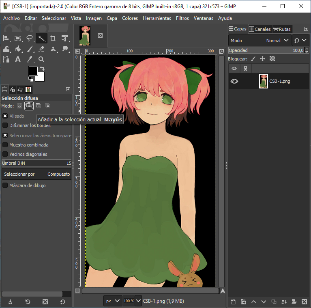This screenshot has height=308, width=311.
Task: Switch to the Rutas tab
Action: [282, 29]
